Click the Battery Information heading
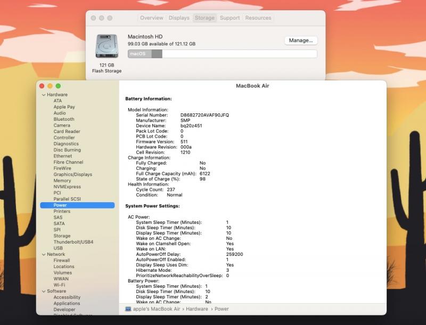426x325 pixels. (149, 99)
